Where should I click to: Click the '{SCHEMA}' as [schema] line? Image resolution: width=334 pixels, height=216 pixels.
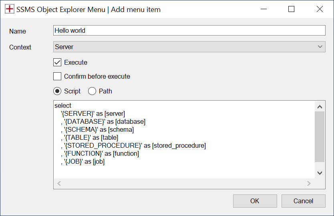(97, 129)
